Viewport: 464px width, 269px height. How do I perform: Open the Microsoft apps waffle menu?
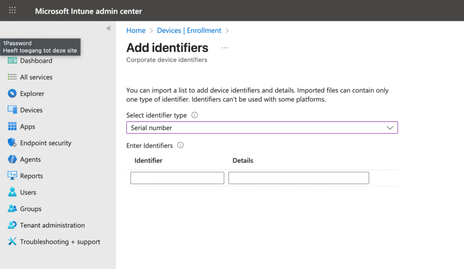pyautogui.click(x=12, y=10)
